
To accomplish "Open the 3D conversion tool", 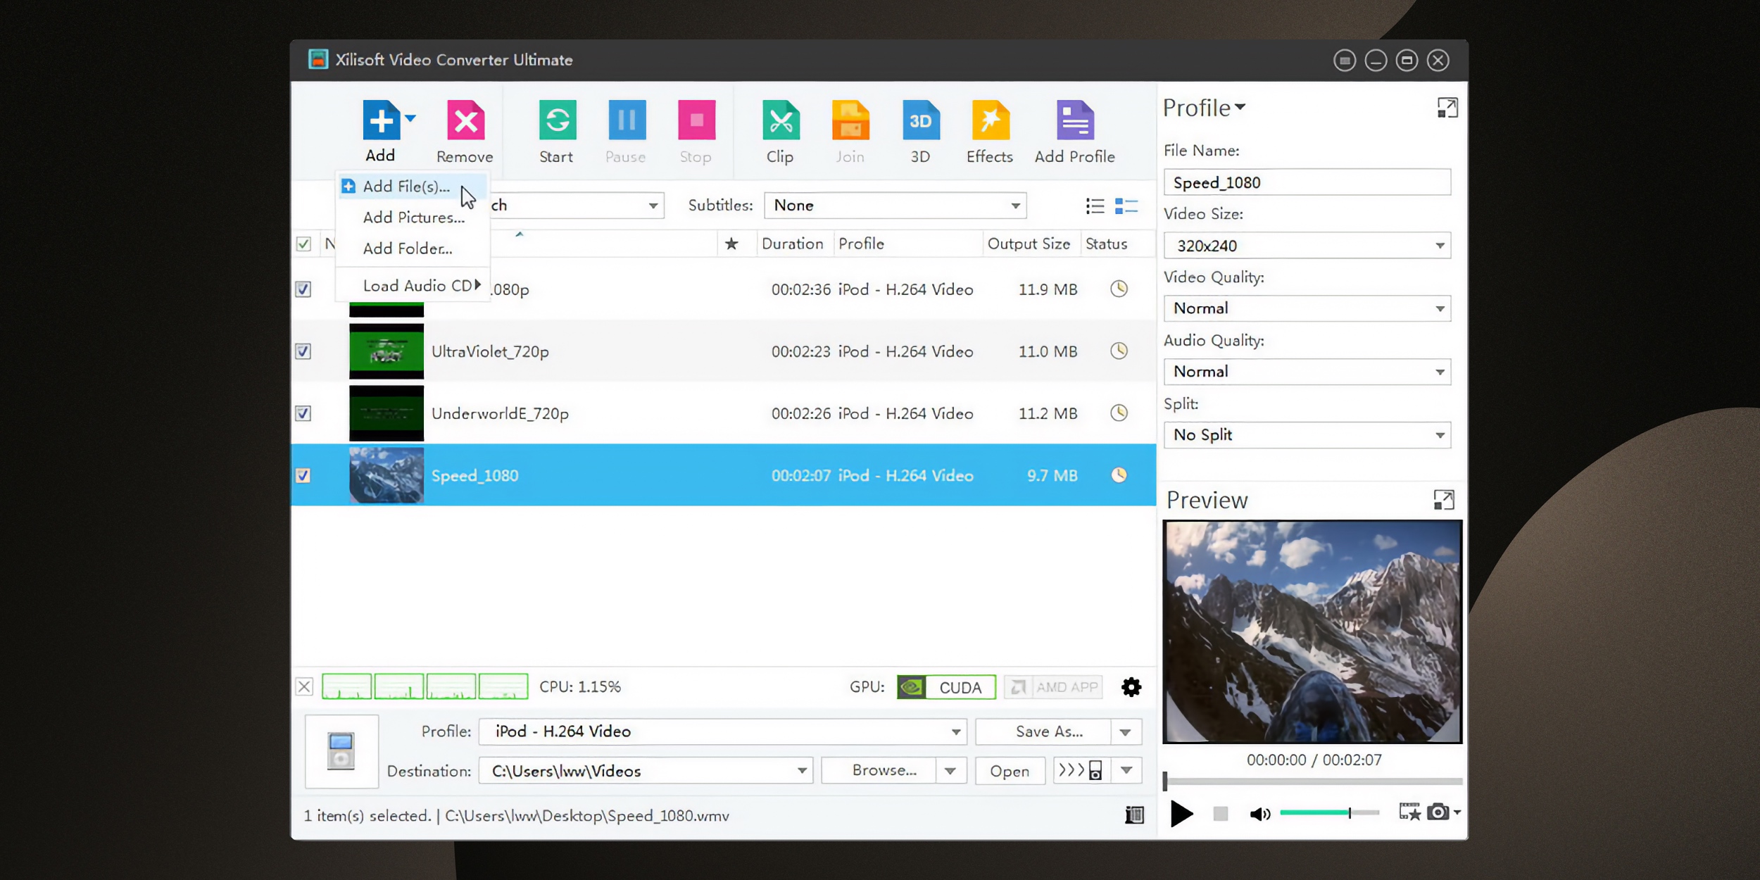I will coord(921,121).
